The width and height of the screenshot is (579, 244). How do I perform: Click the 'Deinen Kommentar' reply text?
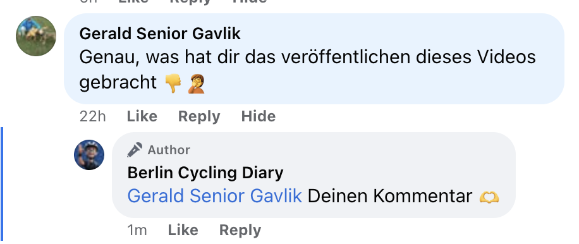pos(390,196)
